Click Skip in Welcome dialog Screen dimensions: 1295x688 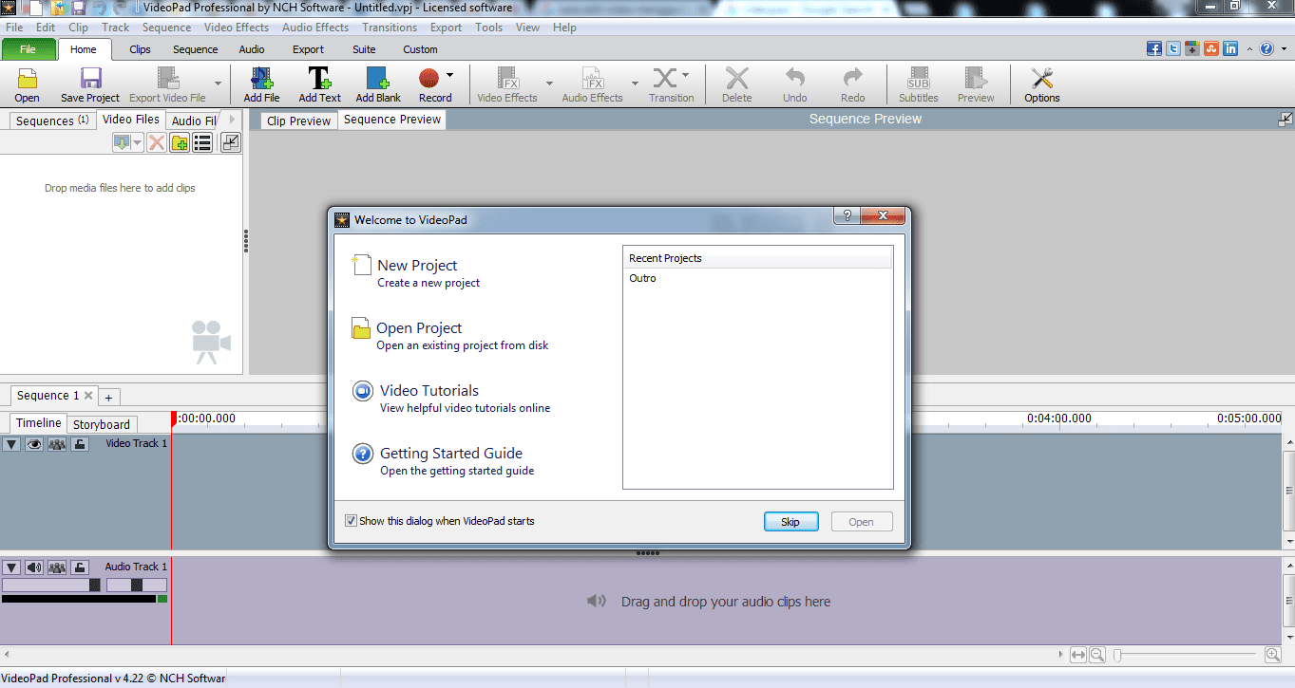pos(790,522)
